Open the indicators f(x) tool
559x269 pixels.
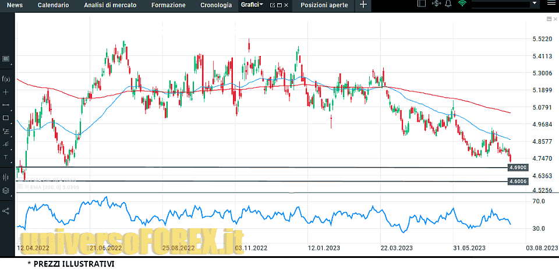pyautogui.click(x=6, y=79)
